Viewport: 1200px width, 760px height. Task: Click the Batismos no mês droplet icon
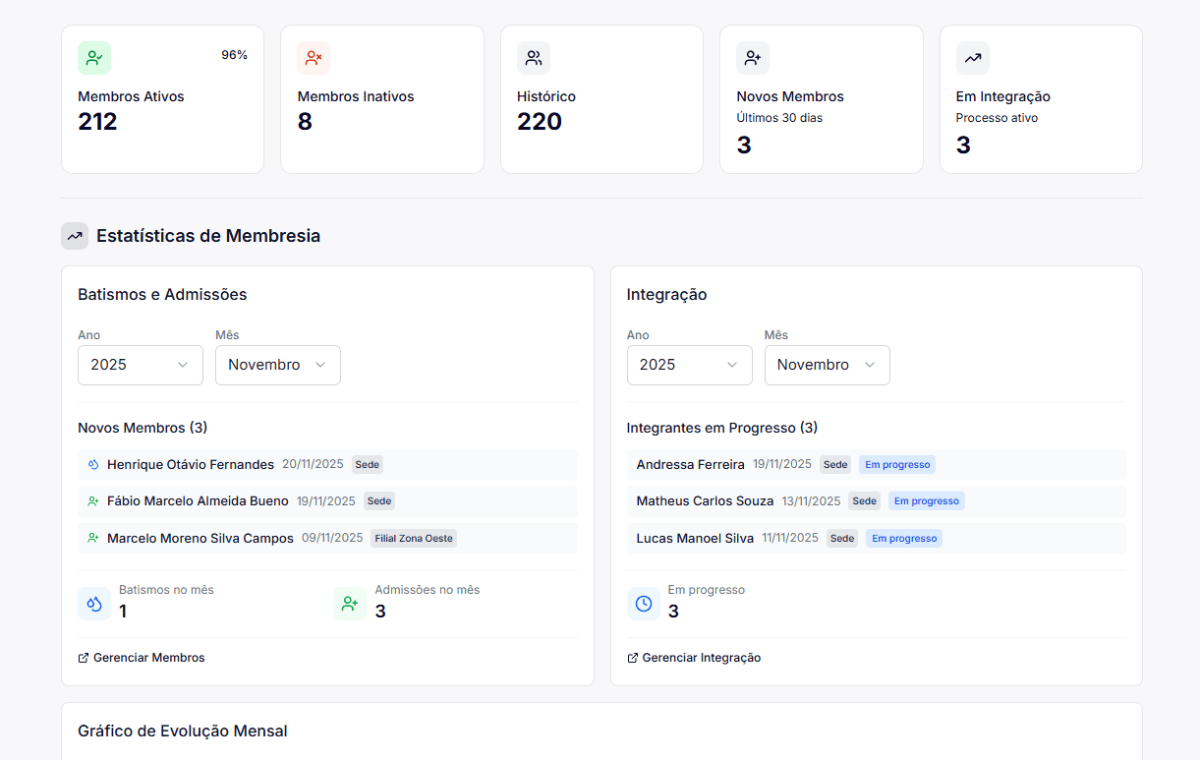93,604
